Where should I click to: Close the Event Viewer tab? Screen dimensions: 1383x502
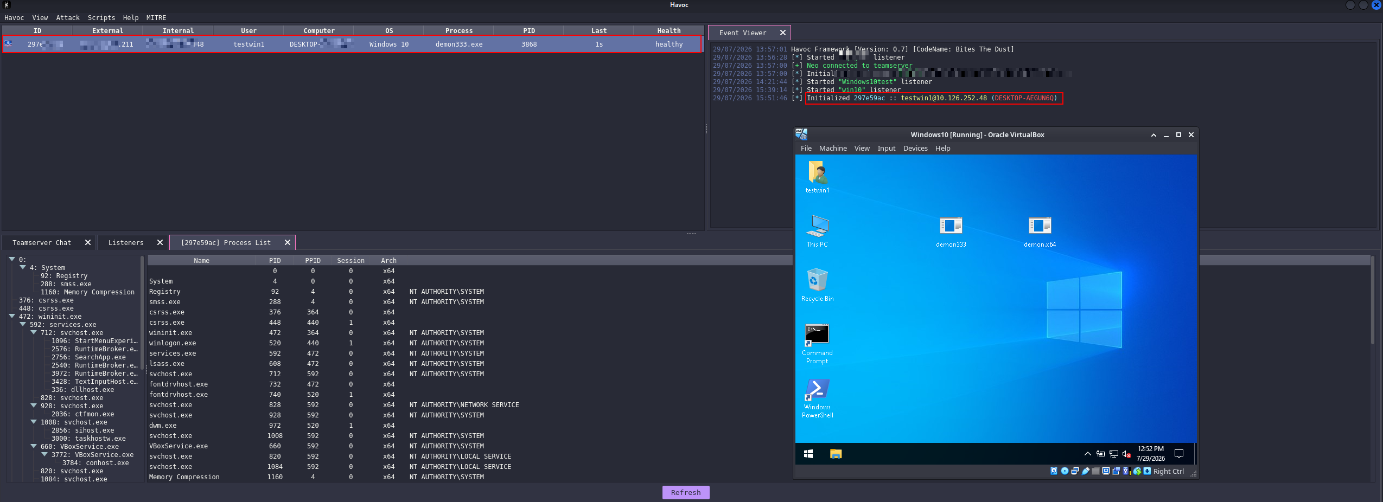(782, 33)
